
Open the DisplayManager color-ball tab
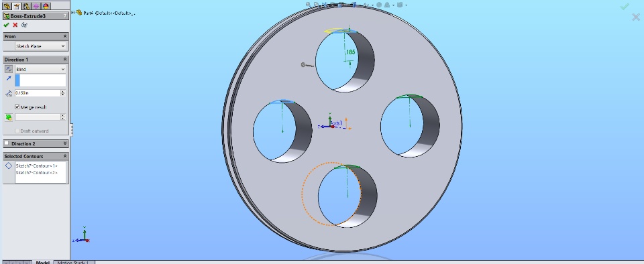(x=46, y=6)
